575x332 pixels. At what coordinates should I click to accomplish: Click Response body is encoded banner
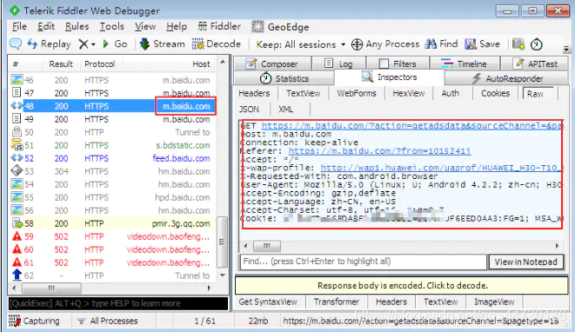coord(402,285)
